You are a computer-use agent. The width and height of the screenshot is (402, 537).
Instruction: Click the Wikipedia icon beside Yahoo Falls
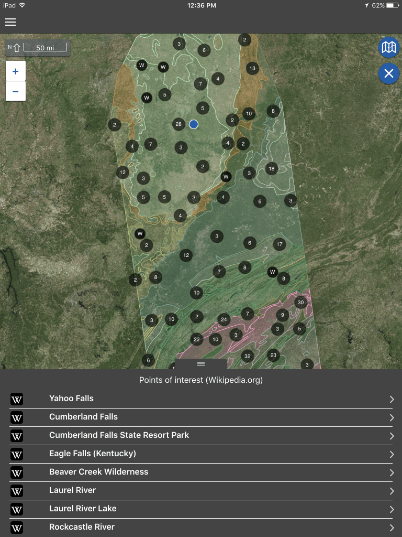click(17, 400)
